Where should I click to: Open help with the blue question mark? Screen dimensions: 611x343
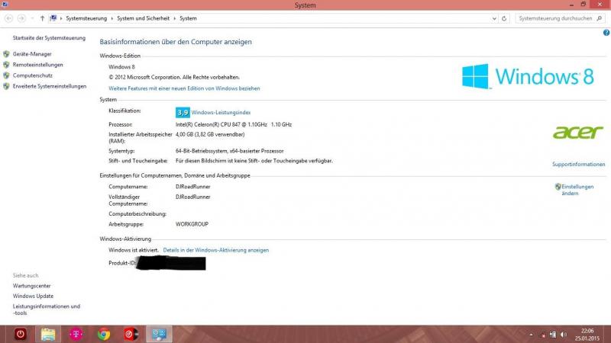click(x=606, y=33)
